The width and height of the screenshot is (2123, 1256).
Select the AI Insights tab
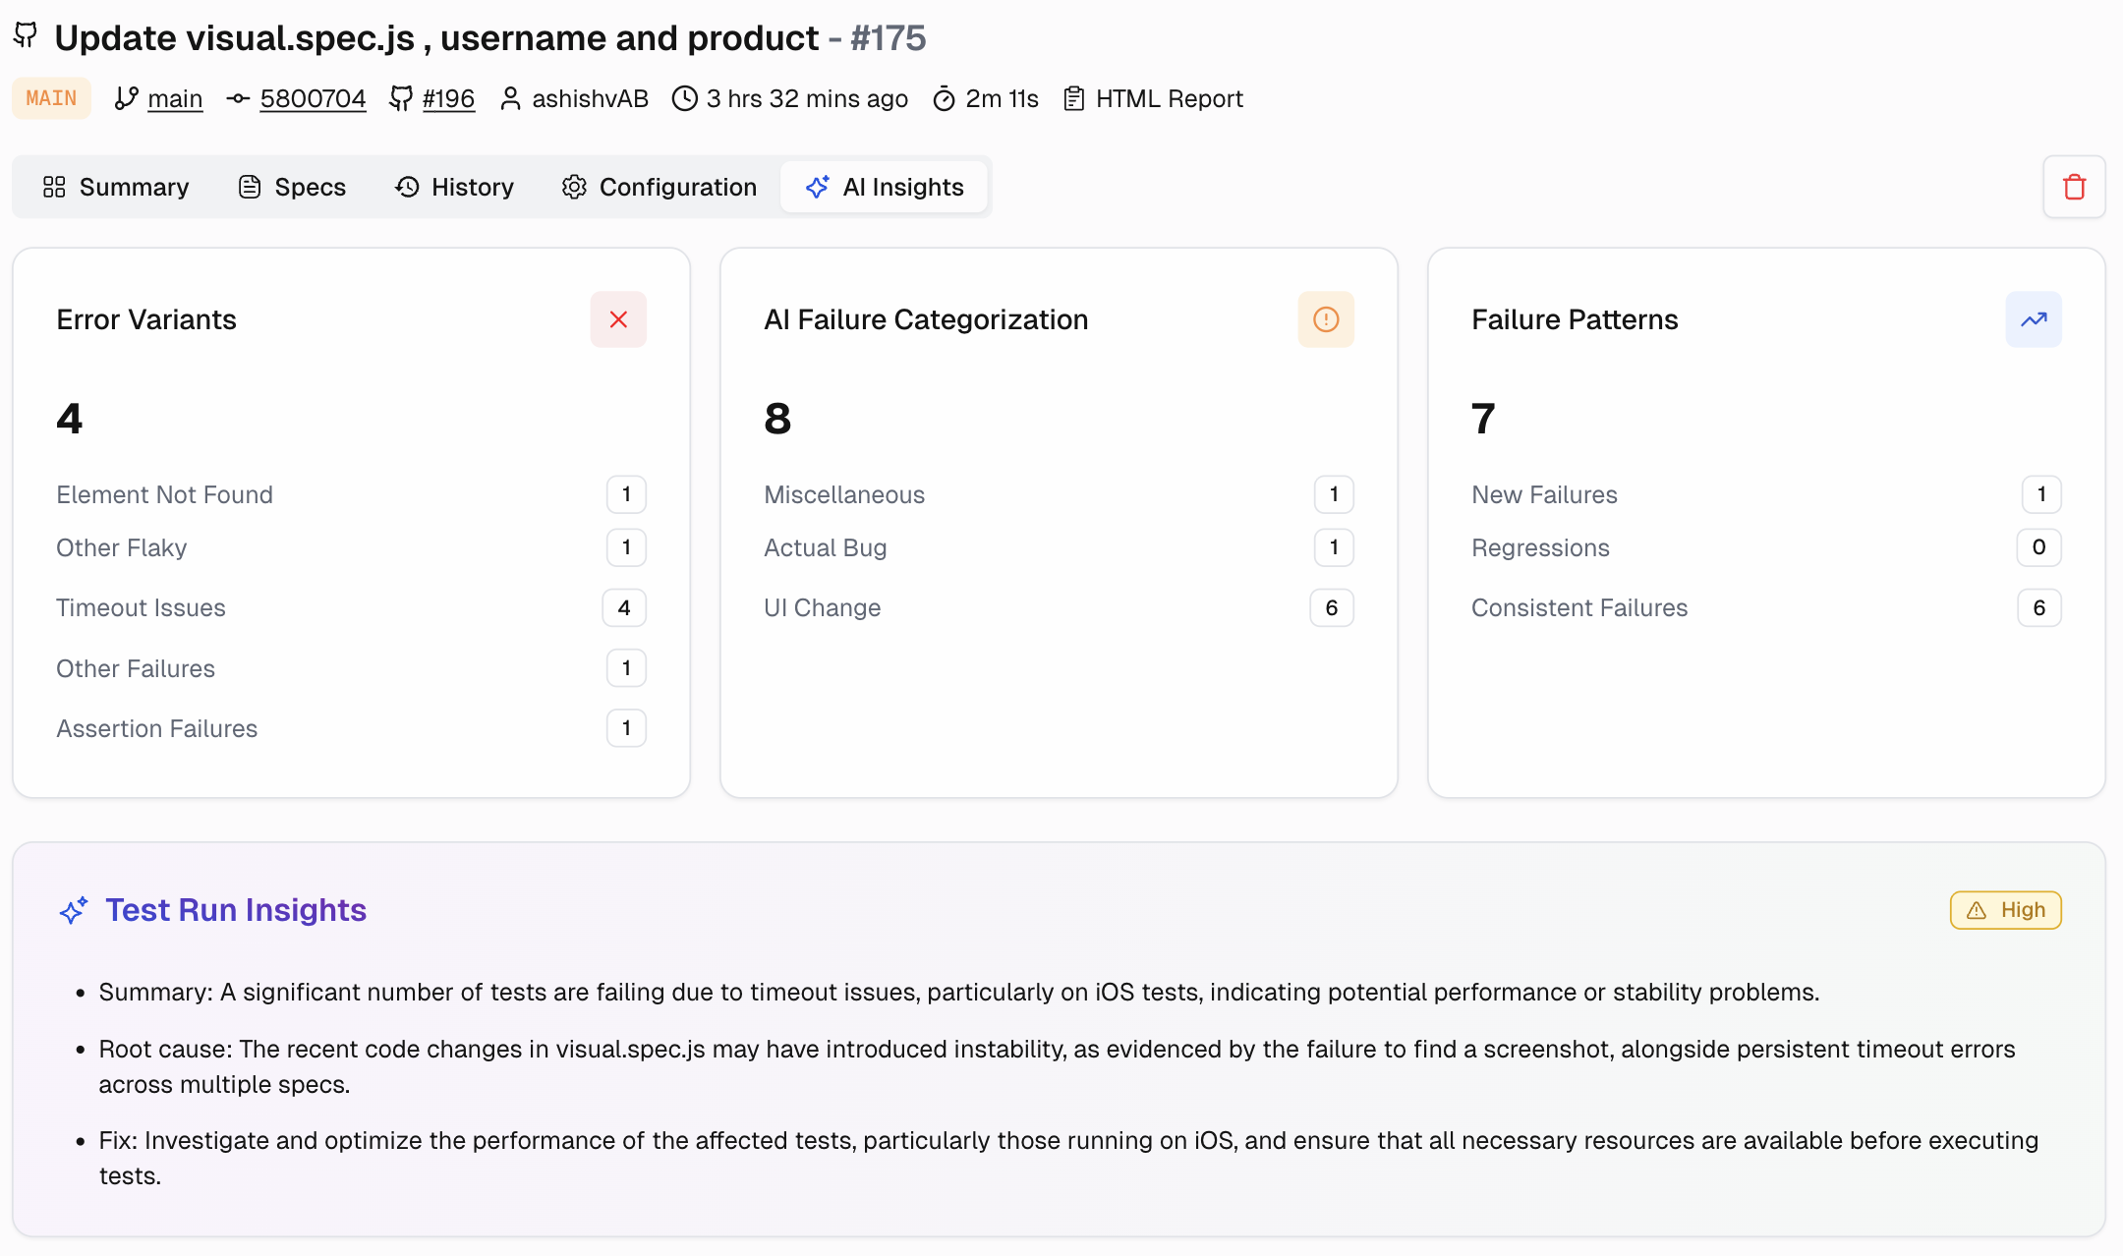[x=884, y=187]
